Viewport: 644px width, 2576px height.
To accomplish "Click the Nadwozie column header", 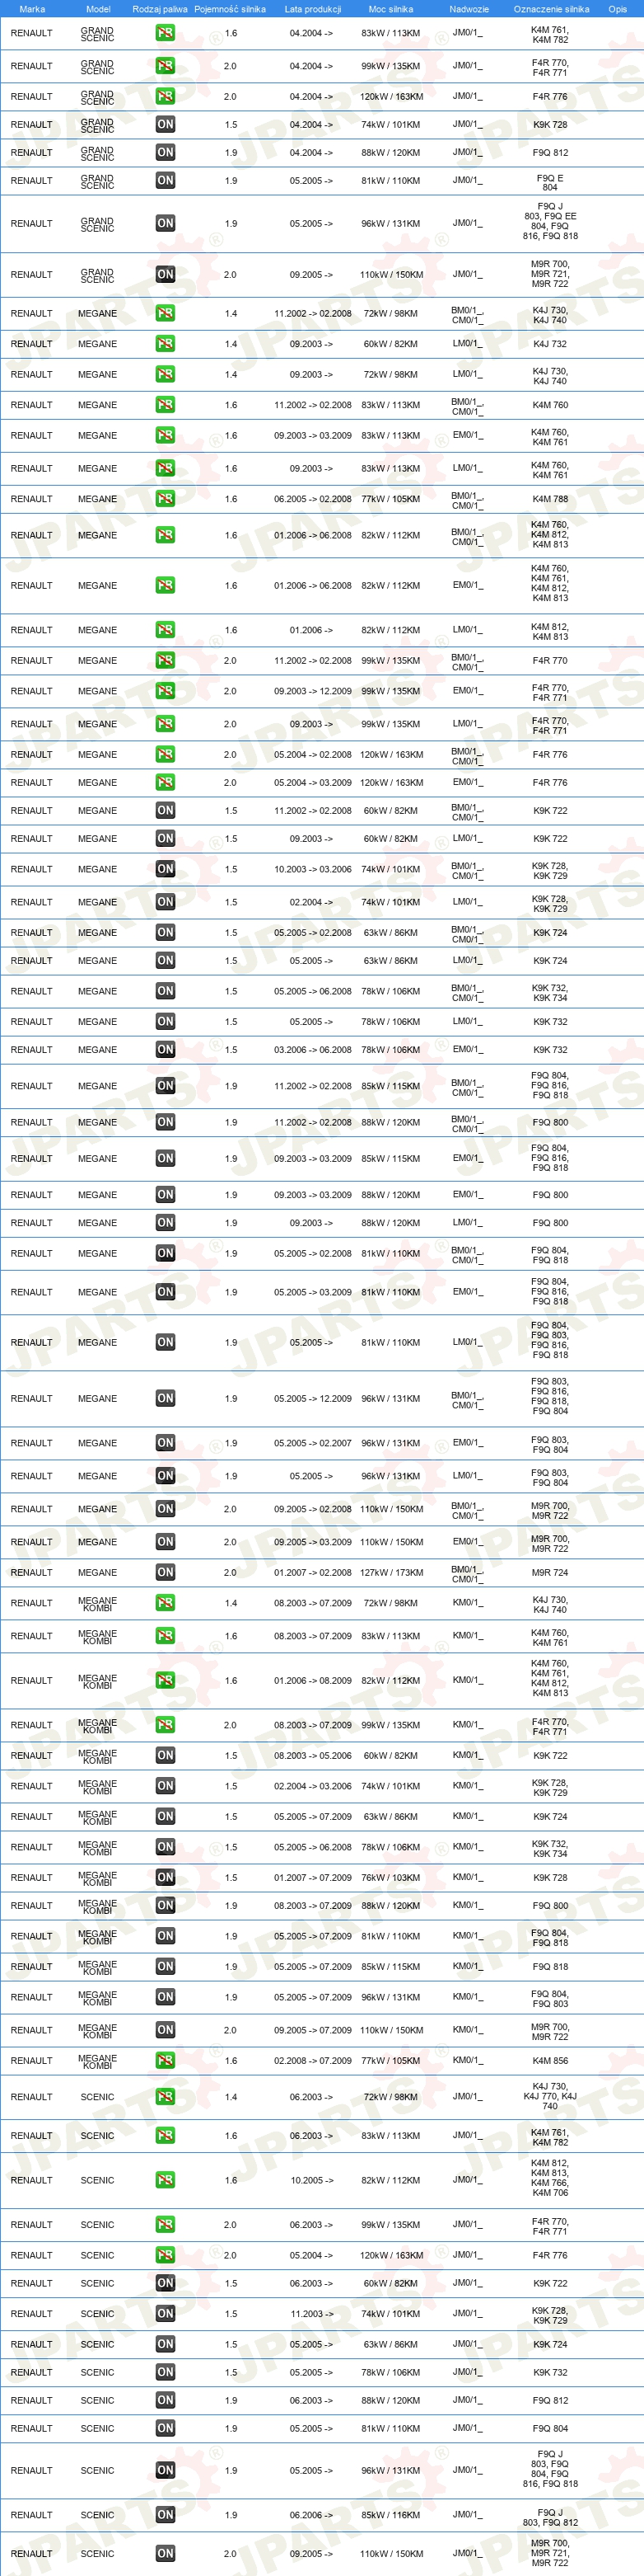I will (x=469, y=9).
